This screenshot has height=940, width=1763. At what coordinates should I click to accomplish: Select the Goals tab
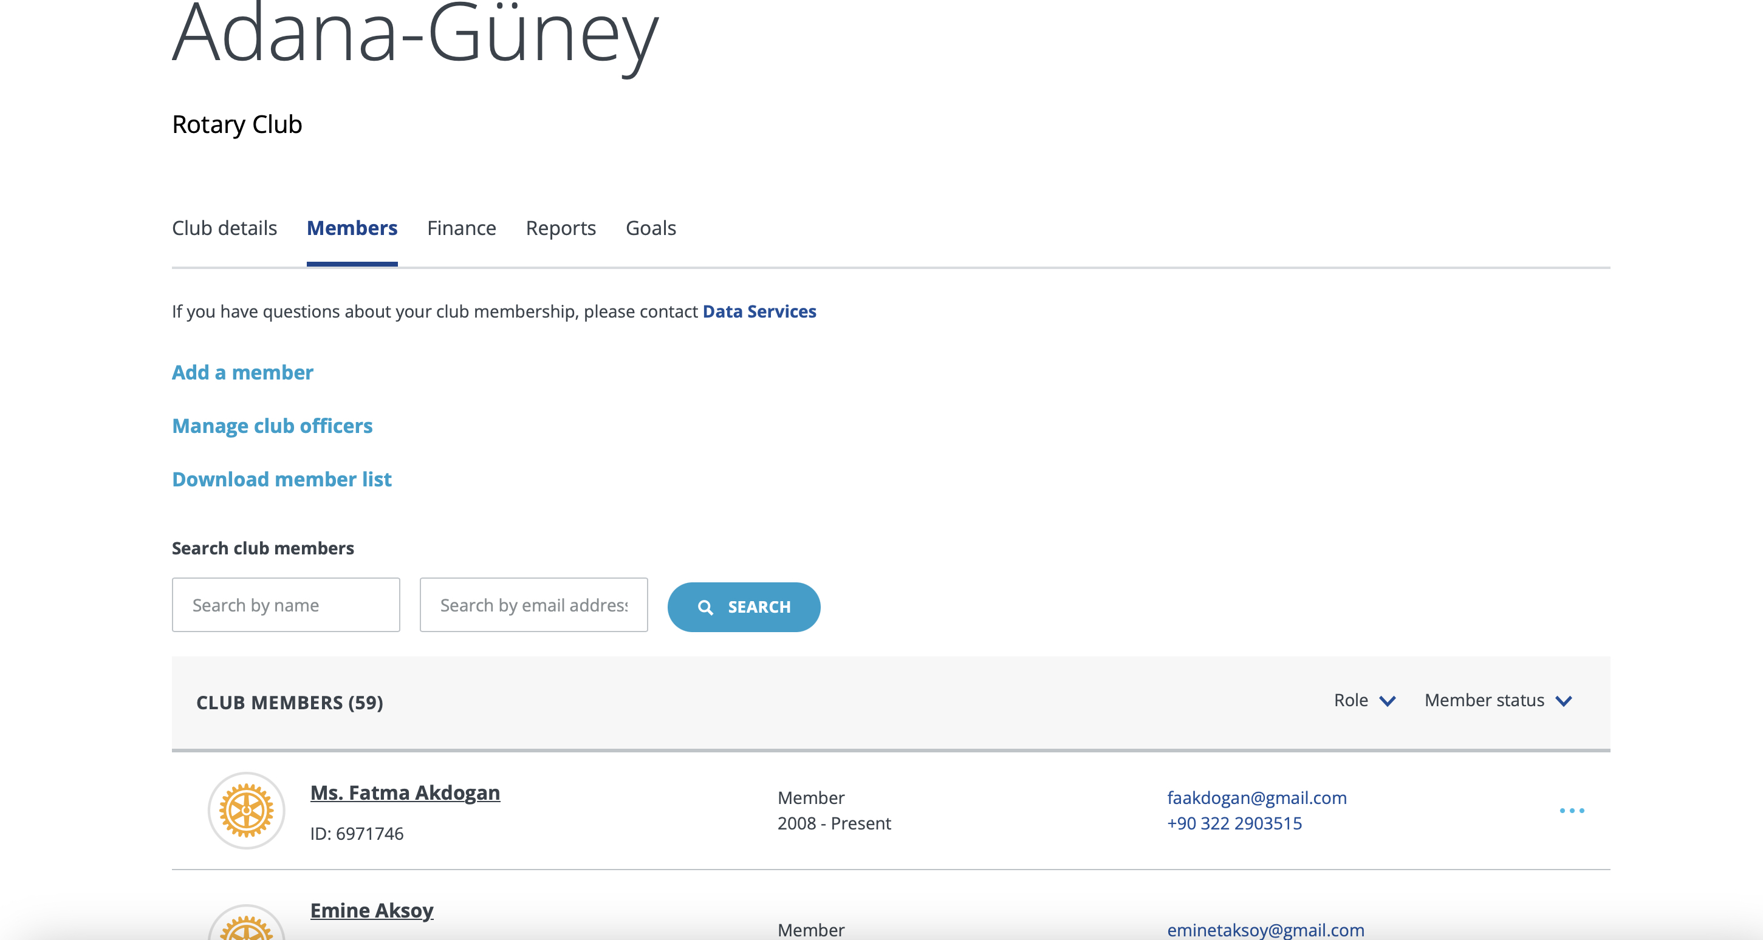[650, 228]
